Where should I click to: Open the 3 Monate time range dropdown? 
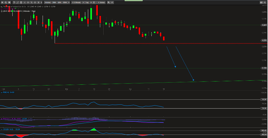pos(76,2)
